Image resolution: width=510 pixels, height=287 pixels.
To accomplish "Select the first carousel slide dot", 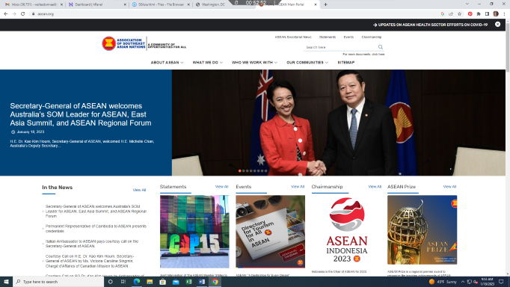I will tap(240, 170).
